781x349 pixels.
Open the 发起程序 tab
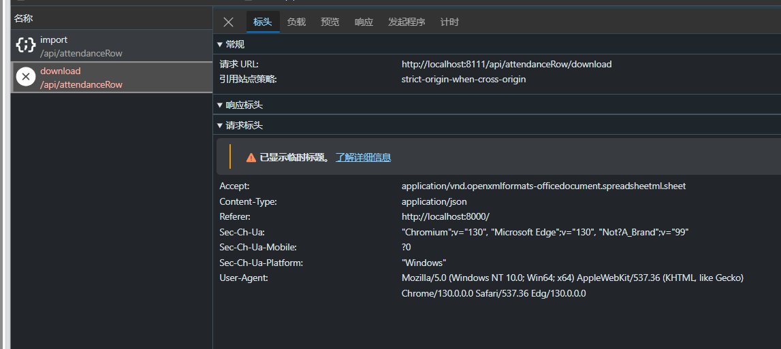(x=407, y=22)
